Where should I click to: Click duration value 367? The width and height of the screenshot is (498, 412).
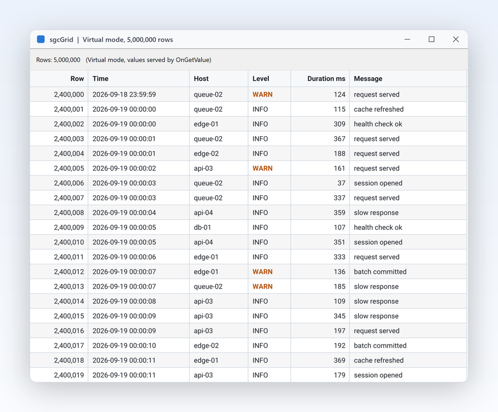339,139
